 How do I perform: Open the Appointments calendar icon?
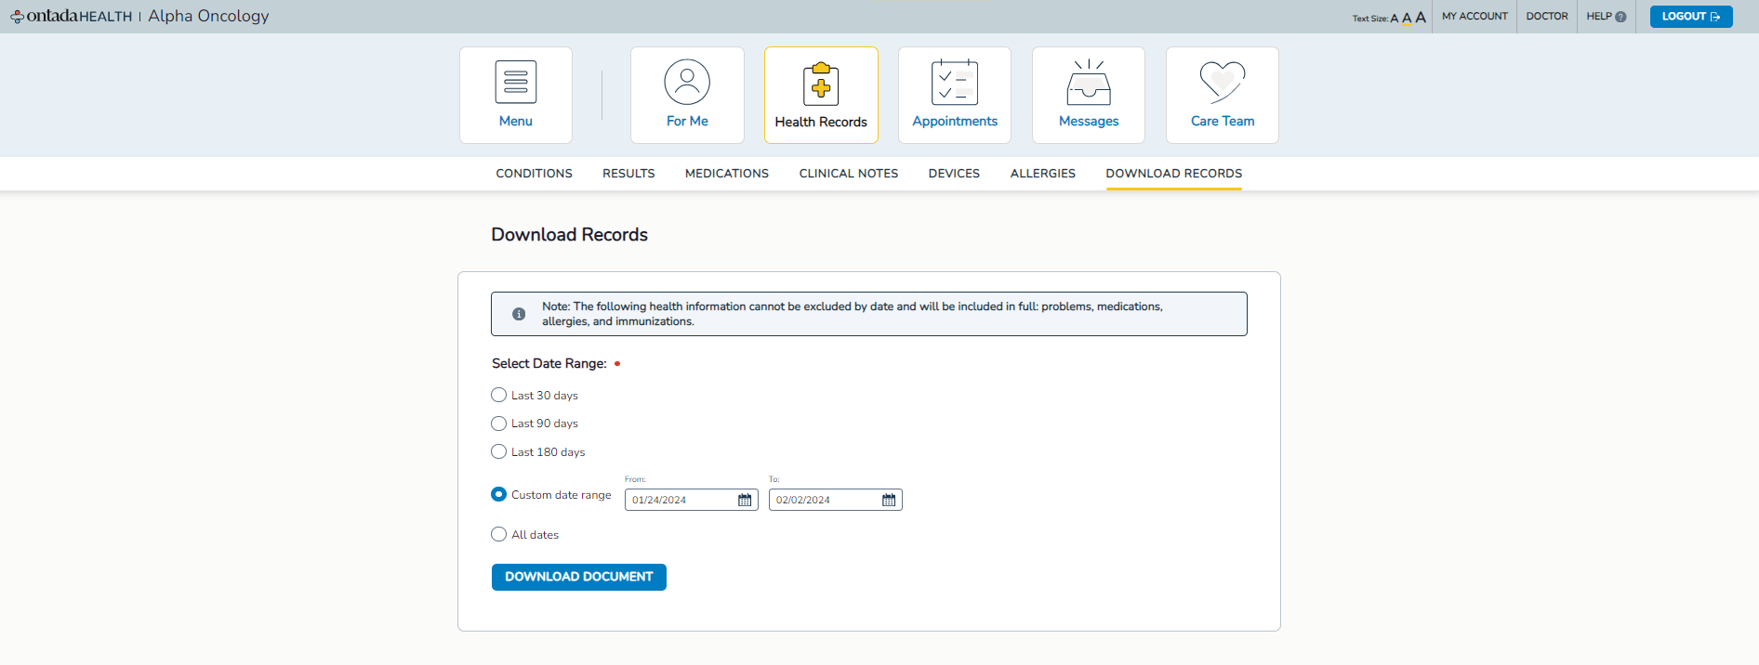click(954, 83)
